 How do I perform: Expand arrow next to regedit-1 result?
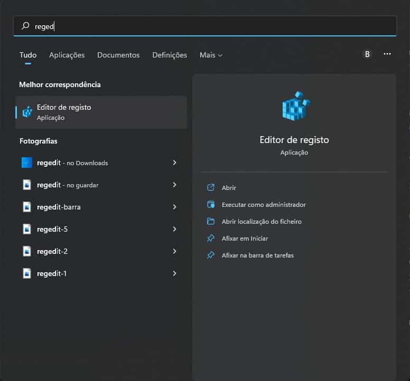coord(174,274)
